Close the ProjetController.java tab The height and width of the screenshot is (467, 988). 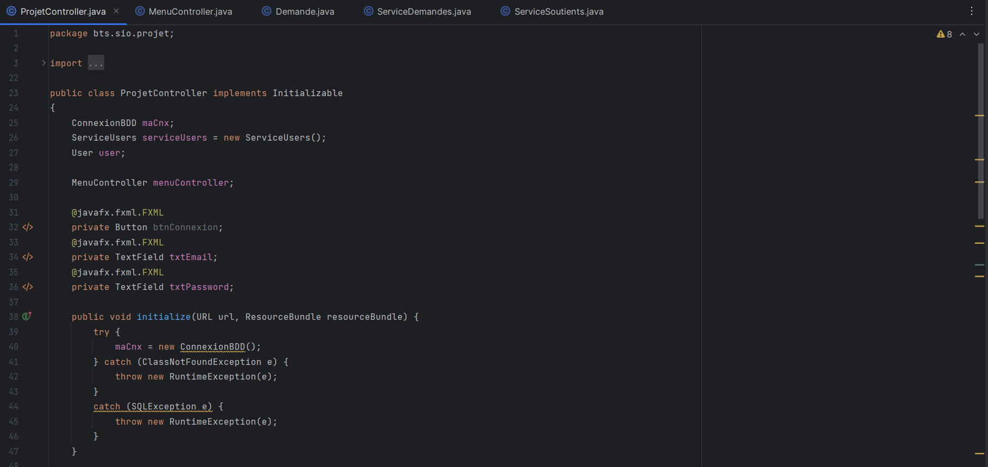click(x=116, y=11)
